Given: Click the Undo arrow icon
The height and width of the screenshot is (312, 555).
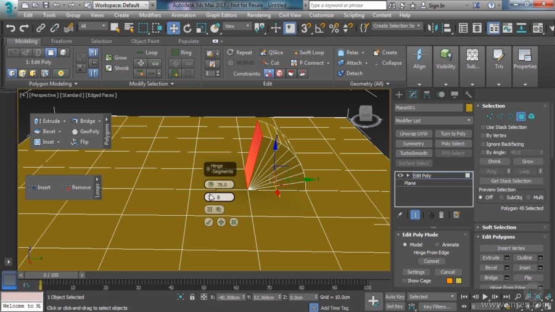Looking at the screenshot, I should click(x=10, y=28).
